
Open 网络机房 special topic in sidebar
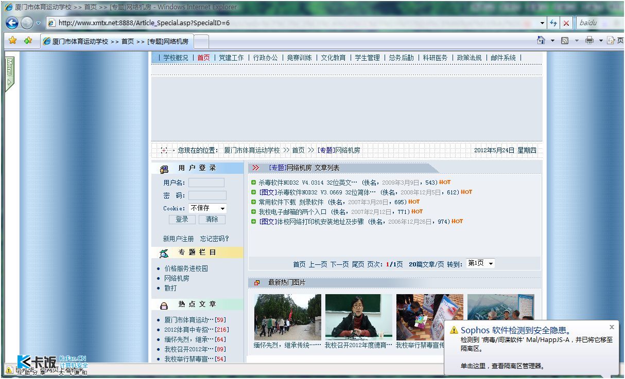coord(177,278)
